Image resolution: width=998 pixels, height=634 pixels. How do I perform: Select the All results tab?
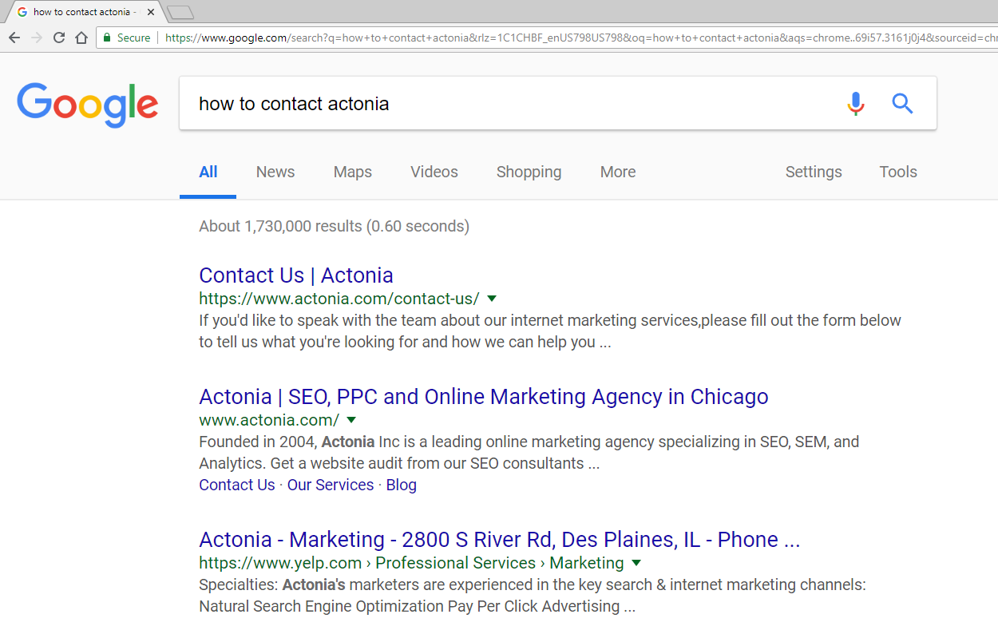pos(208,172)
